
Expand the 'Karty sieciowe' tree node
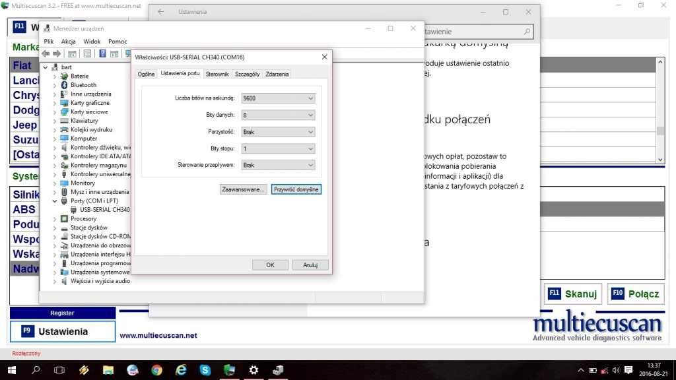55,111
